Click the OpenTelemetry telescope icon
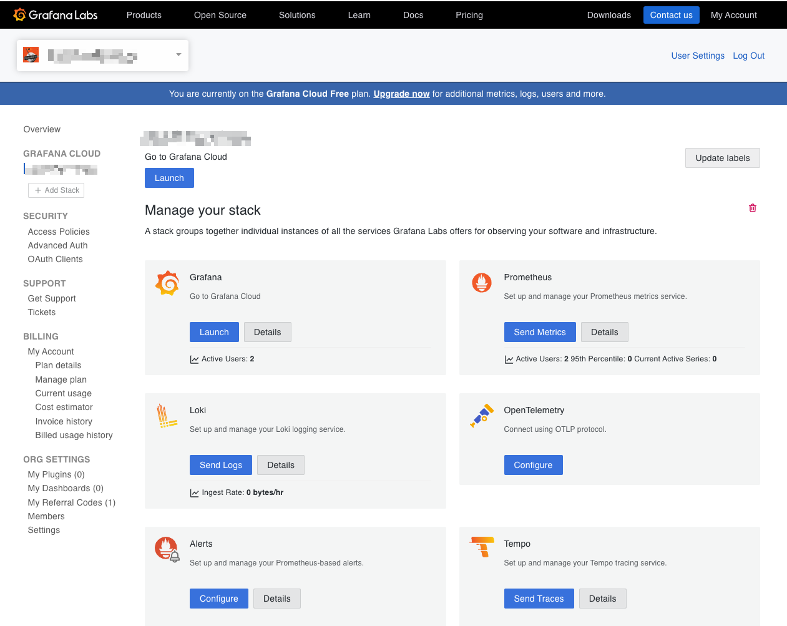787x626 pixels. (481, 416)
